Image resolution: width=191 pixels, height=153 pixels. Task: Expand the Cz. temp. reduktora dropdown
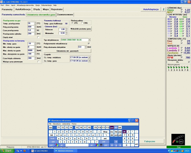(89, 57)
